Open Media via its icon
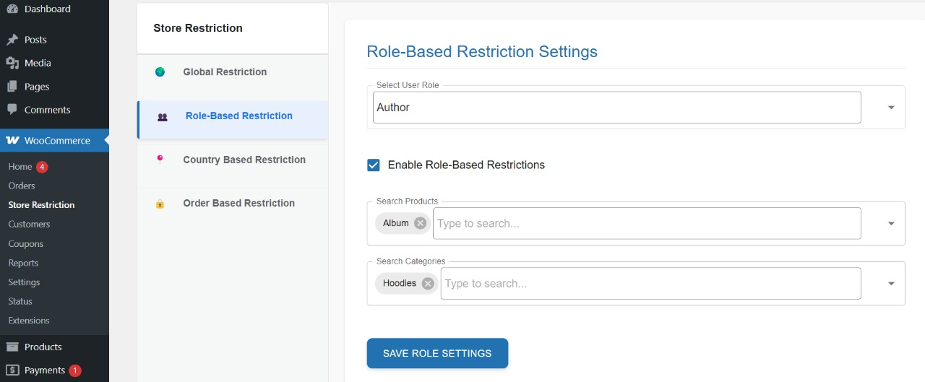Image resolution: width=925 pixels, height=382 pixels. (x=12, y=63)
